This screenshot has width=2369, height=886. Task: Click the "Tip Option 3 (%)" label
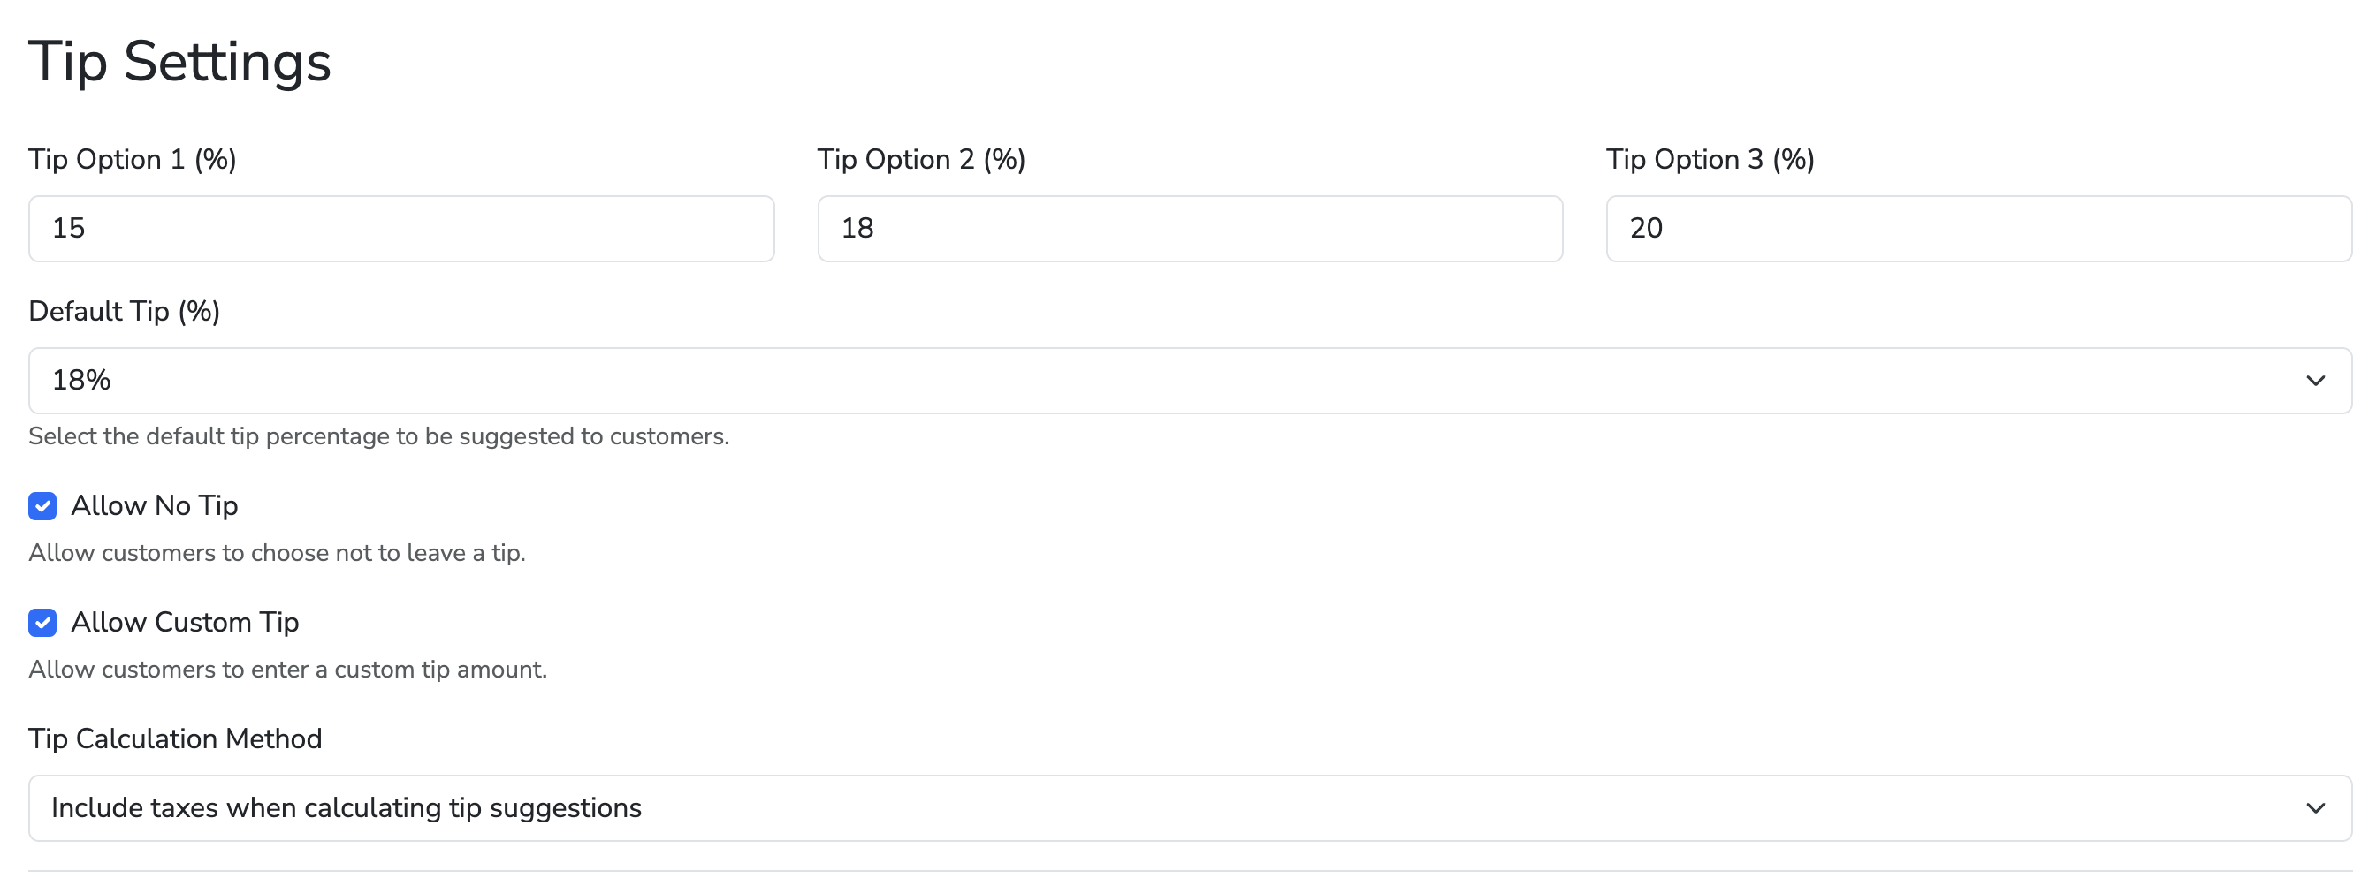click(1710, 159)
